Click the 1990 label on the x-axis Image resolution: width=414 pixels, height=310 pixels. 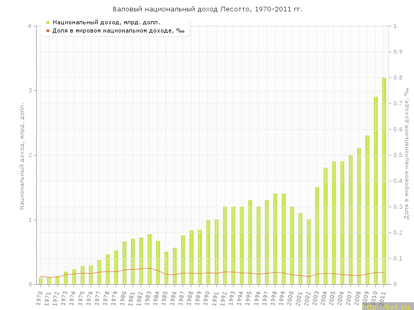click(207, 298)
